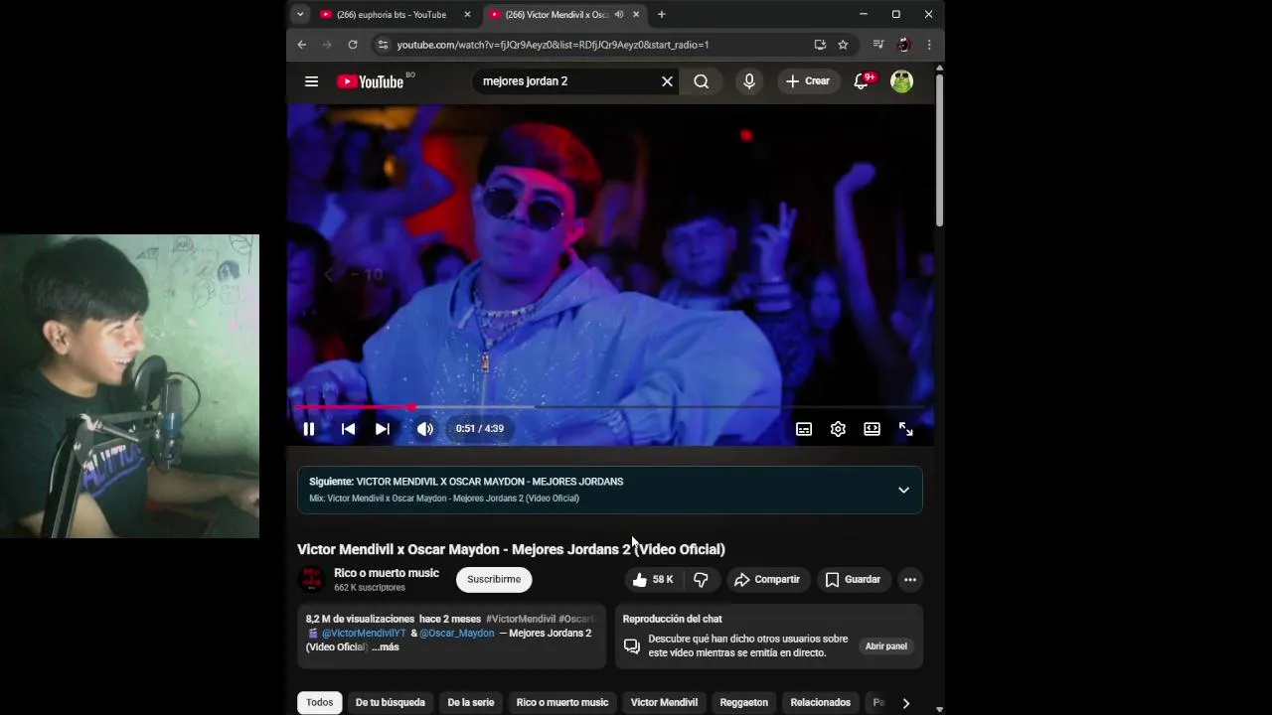Open a new browser tab

click(x=661, y=15)
